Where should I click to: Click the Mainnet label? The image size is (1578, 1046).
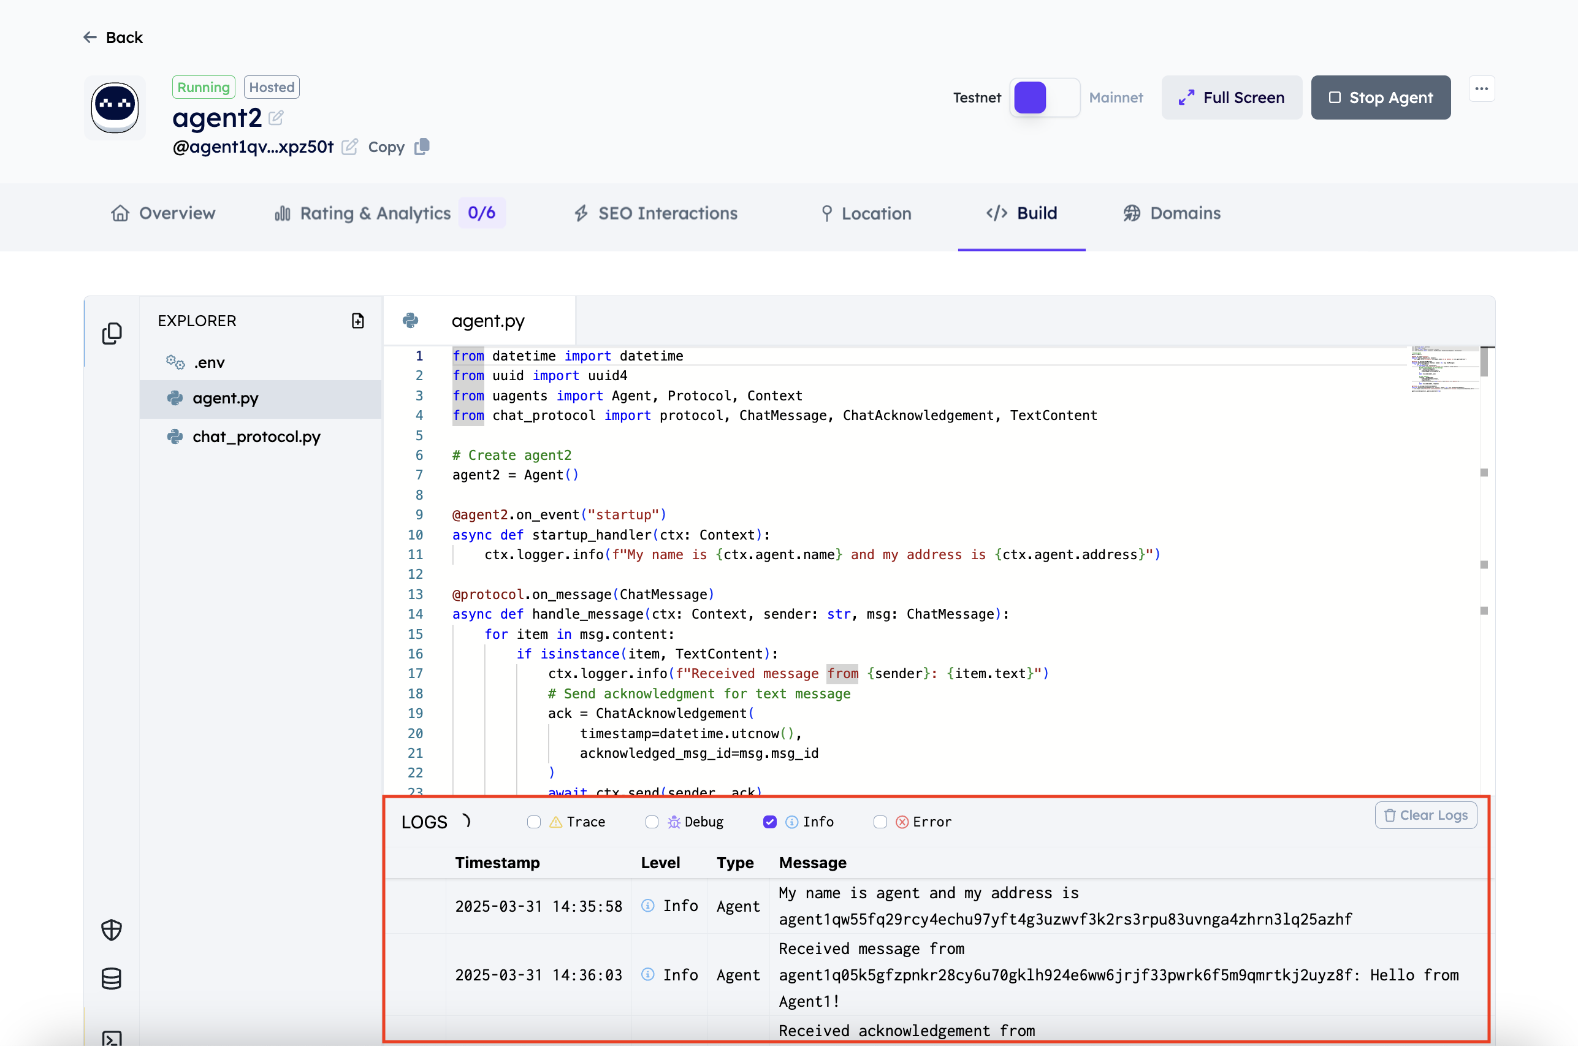[1116, 97]
